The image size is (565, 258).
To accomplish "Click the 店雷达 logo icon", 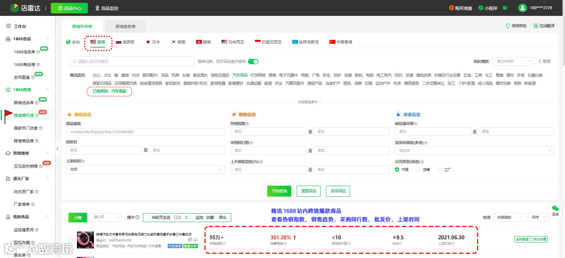I will (x=14, y=8).
